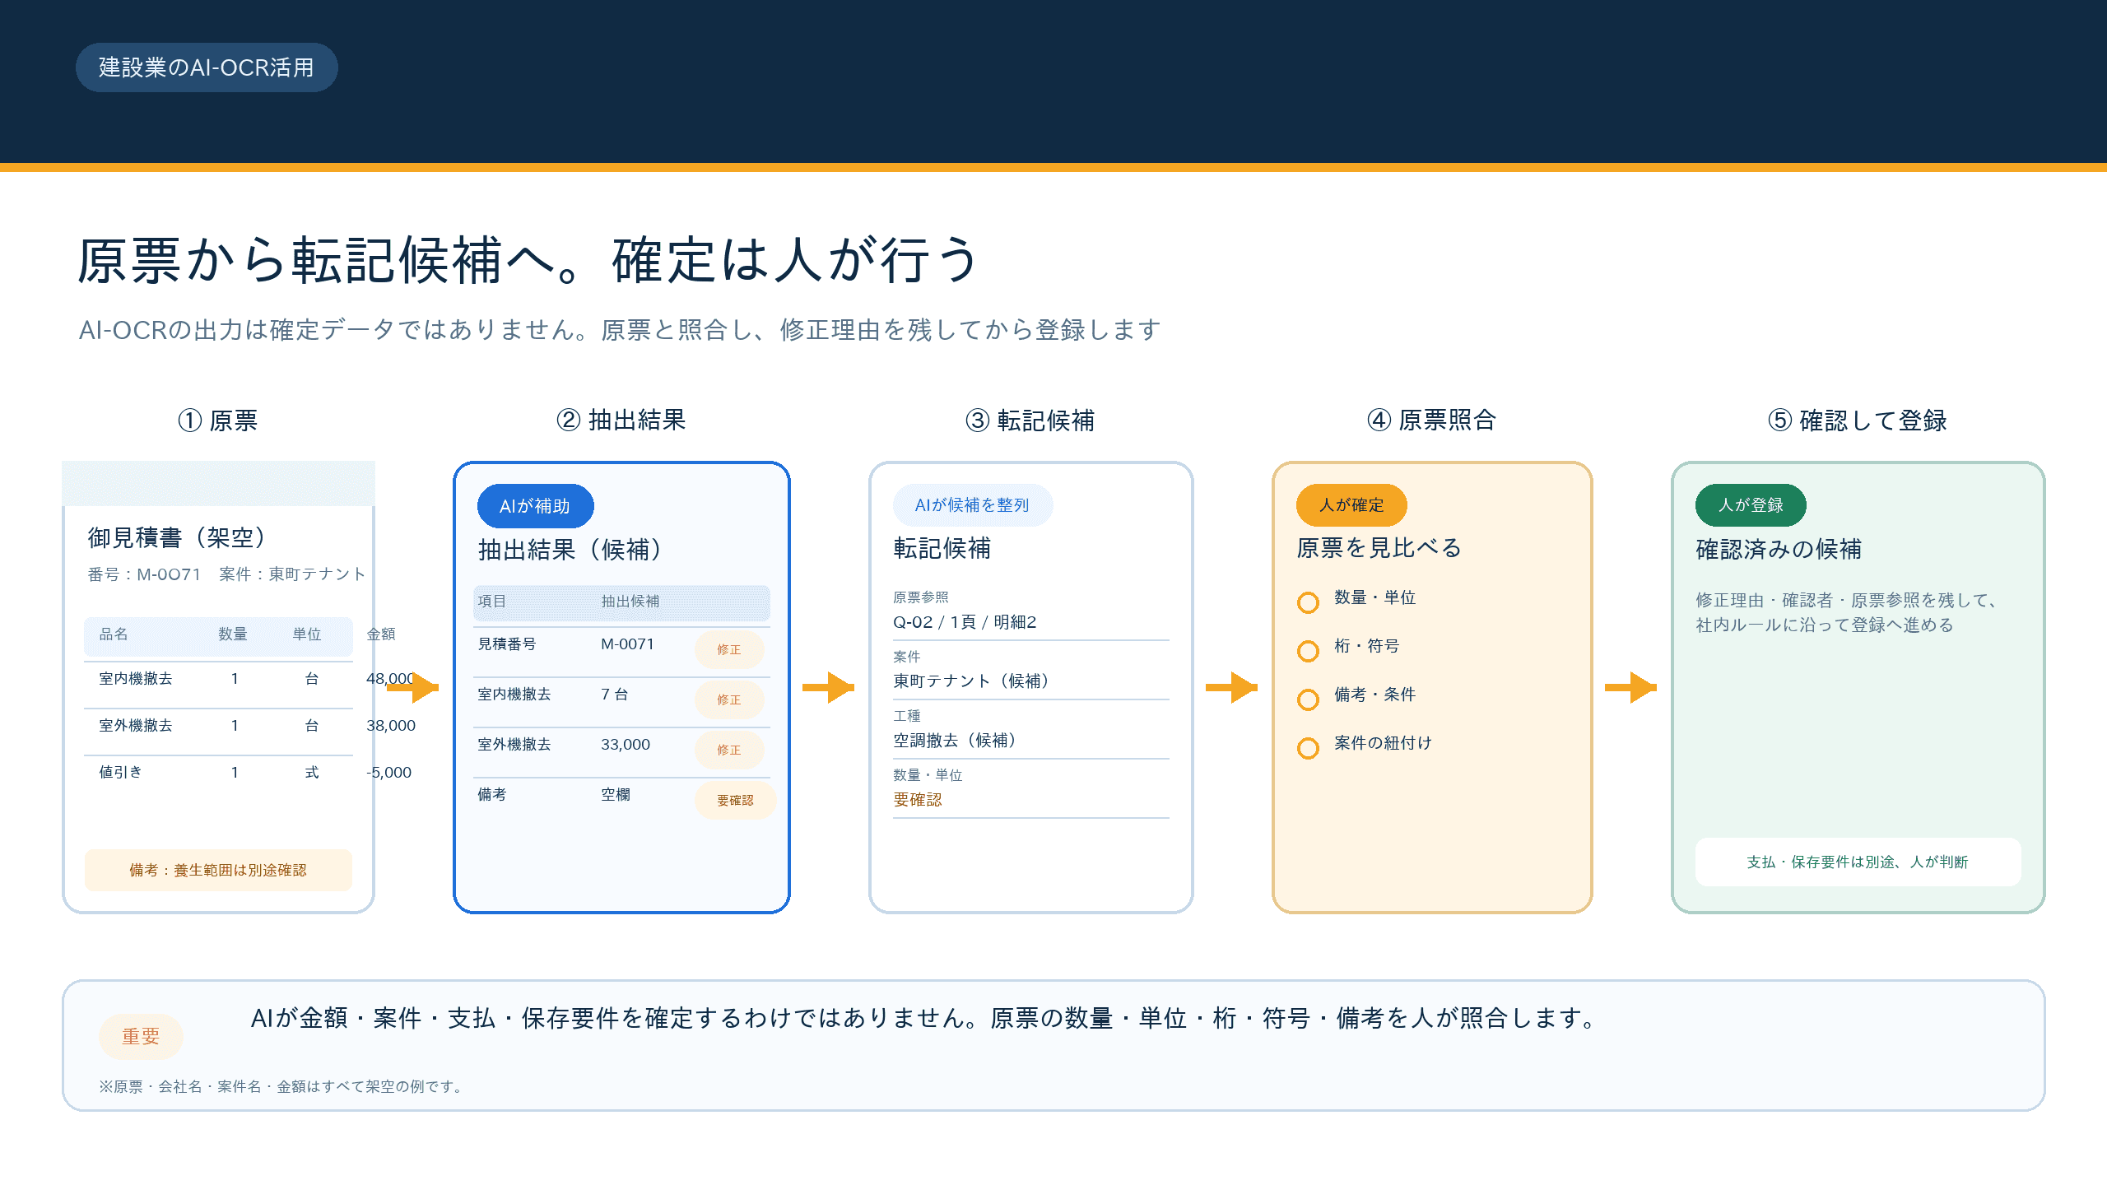Screen dimensions: 2107x1185
Task: Click the 確認済みの候補 heading
Action: [x=1779, y=549]
